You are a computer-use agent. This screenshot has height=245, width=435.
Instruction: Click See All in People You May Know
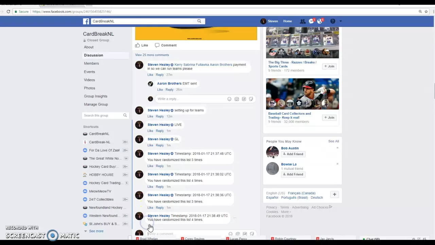pos(333,141)
